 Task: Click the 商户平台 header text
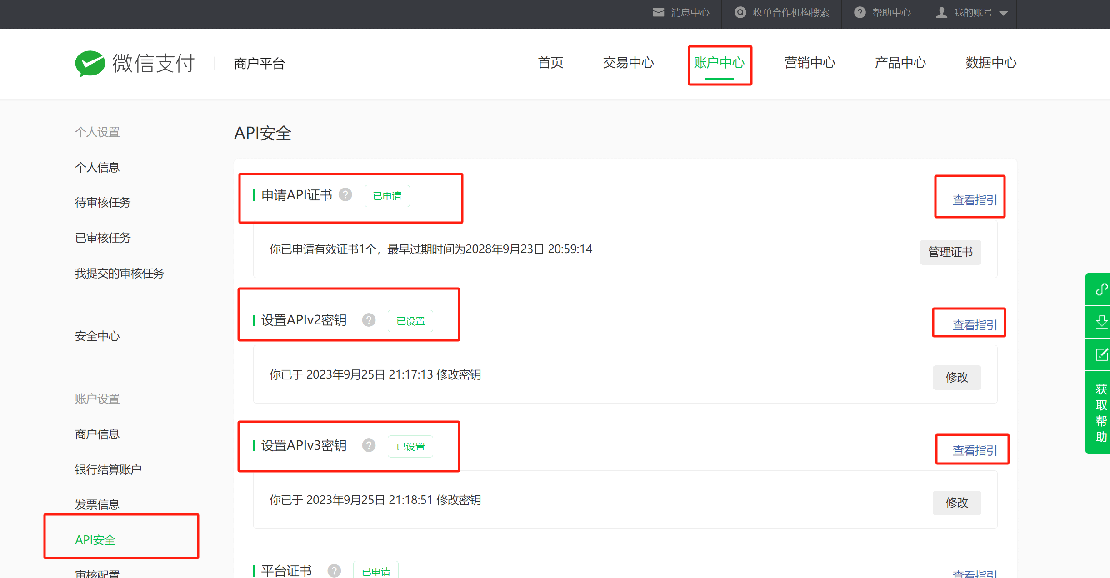click(259, 64)
